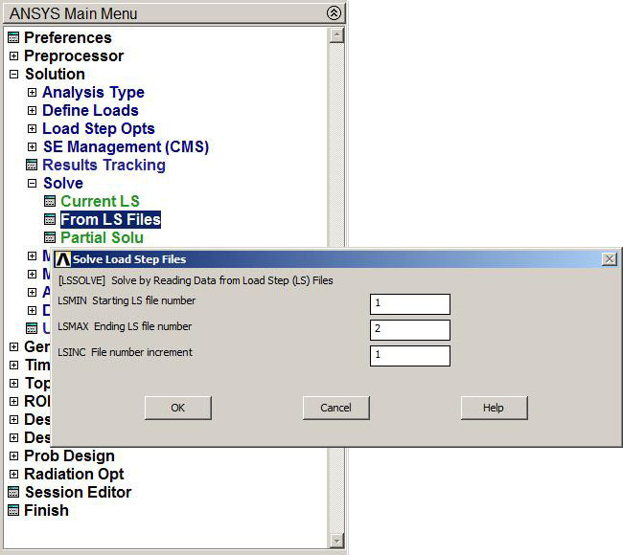Expand the Preprocessor tree node
The width and height of the screenshot is (623, 555).
[x=13, y=56]
